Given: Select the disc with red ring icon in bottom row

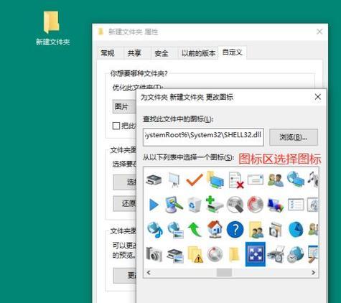Looking at the screenshot, I should (215, 254).
